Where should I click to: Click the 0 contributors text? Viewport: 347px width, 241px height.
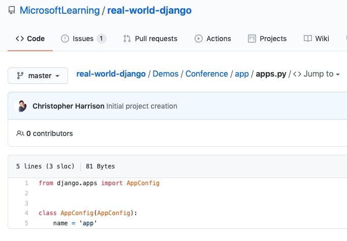point(50,133)
